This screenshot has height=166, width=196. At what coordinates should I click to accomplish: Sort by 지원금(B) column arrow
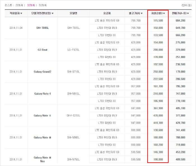click(x=164, y=13)
